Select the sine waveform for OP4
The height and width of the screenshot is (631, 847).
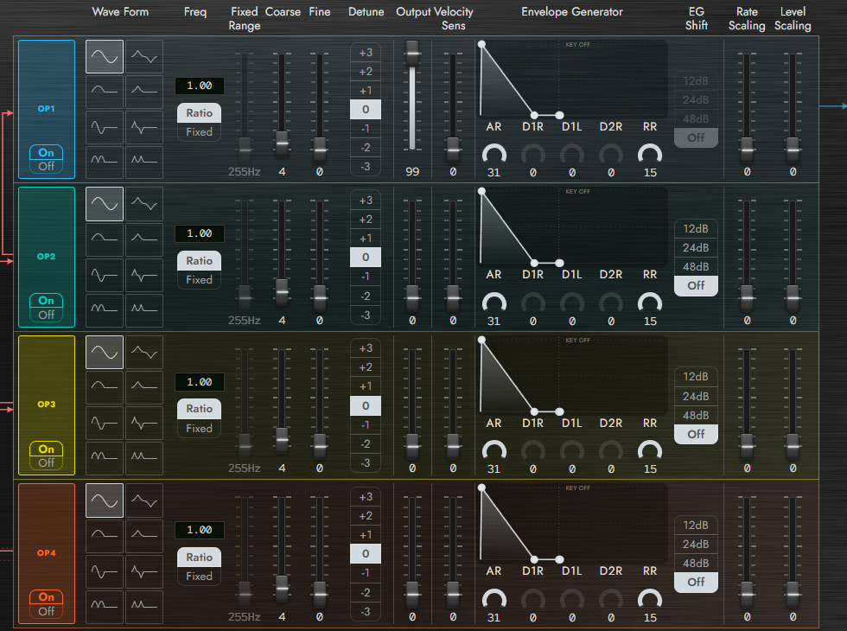(105, 500)
